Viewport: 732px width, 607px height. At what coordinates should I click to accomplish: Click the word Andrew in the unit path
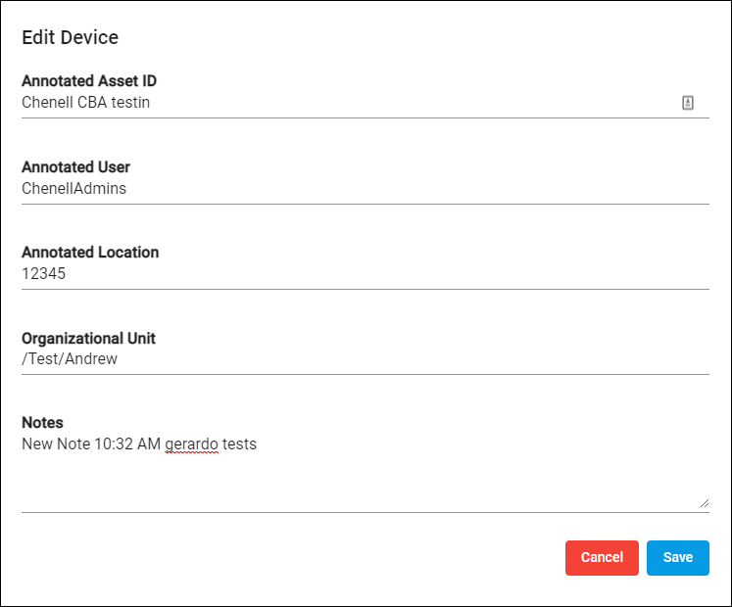[x=91, y=358]
